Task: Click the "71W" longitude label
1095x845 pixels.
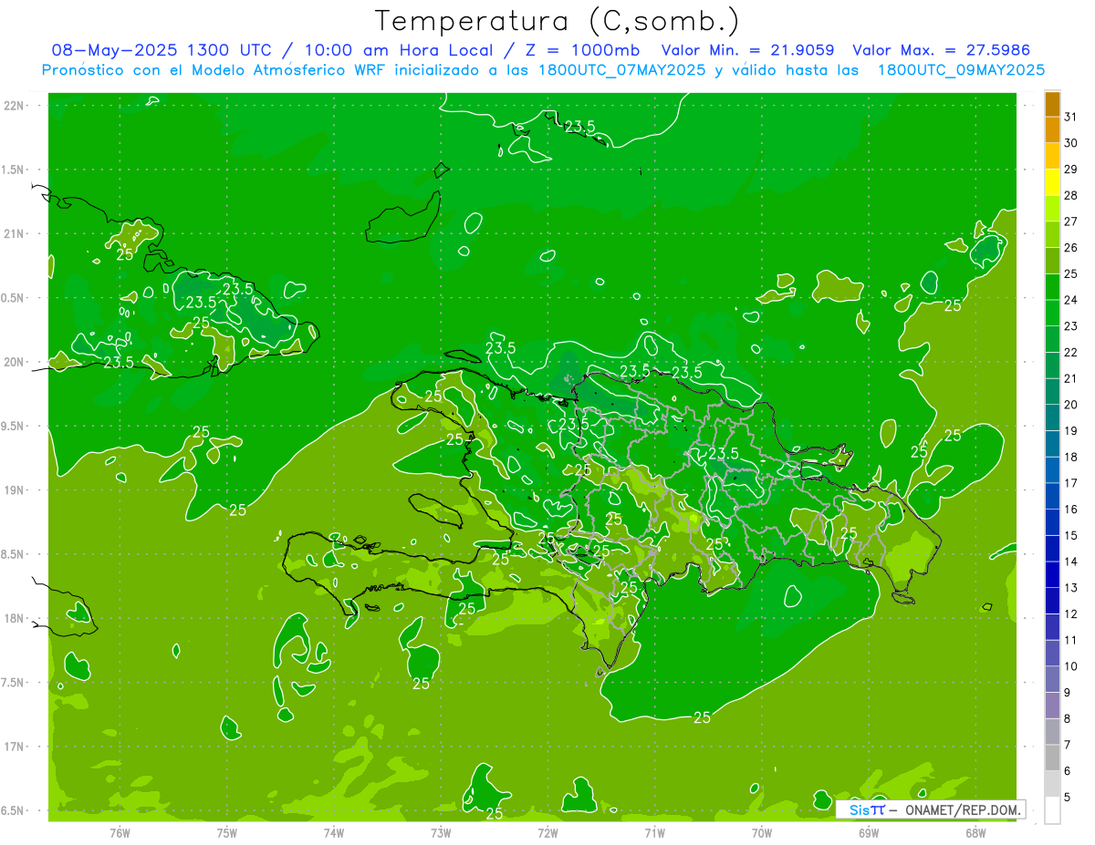Action: pyautogui.click(x=654, y=833)
